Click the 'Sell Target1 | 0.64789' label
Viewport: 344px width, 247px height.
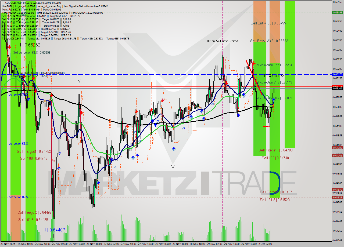pyautogui.click(x=275, y=150)
